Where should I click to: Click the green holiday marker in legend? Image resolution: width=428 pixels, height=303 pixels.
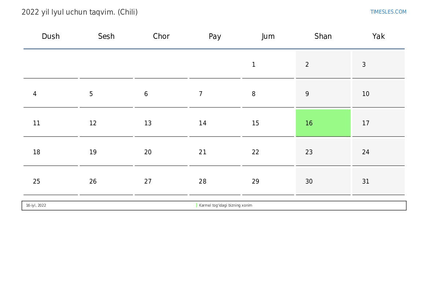pos(197,206)
